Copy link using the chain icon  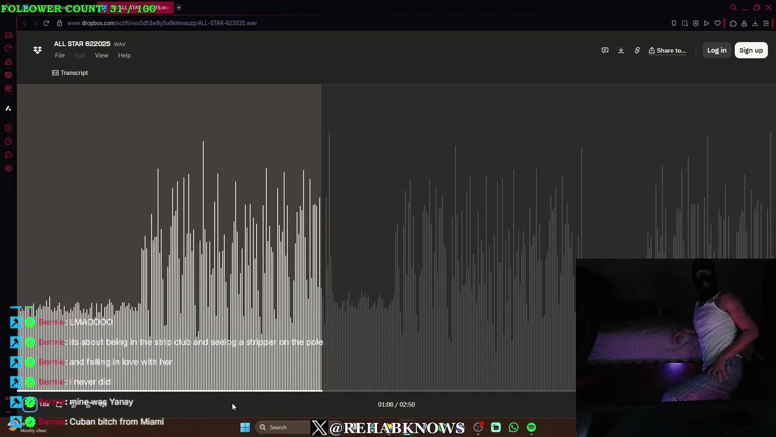(637, 50)
